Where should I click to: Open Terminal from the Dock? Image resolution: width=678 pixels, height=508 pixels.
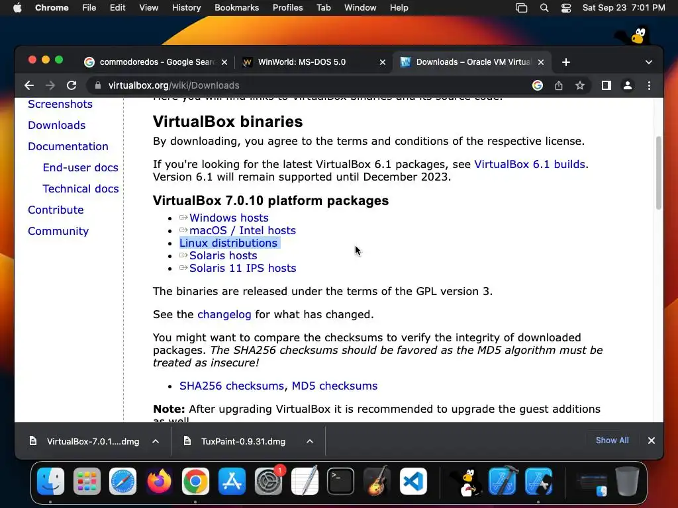click(x=341, y=482)
